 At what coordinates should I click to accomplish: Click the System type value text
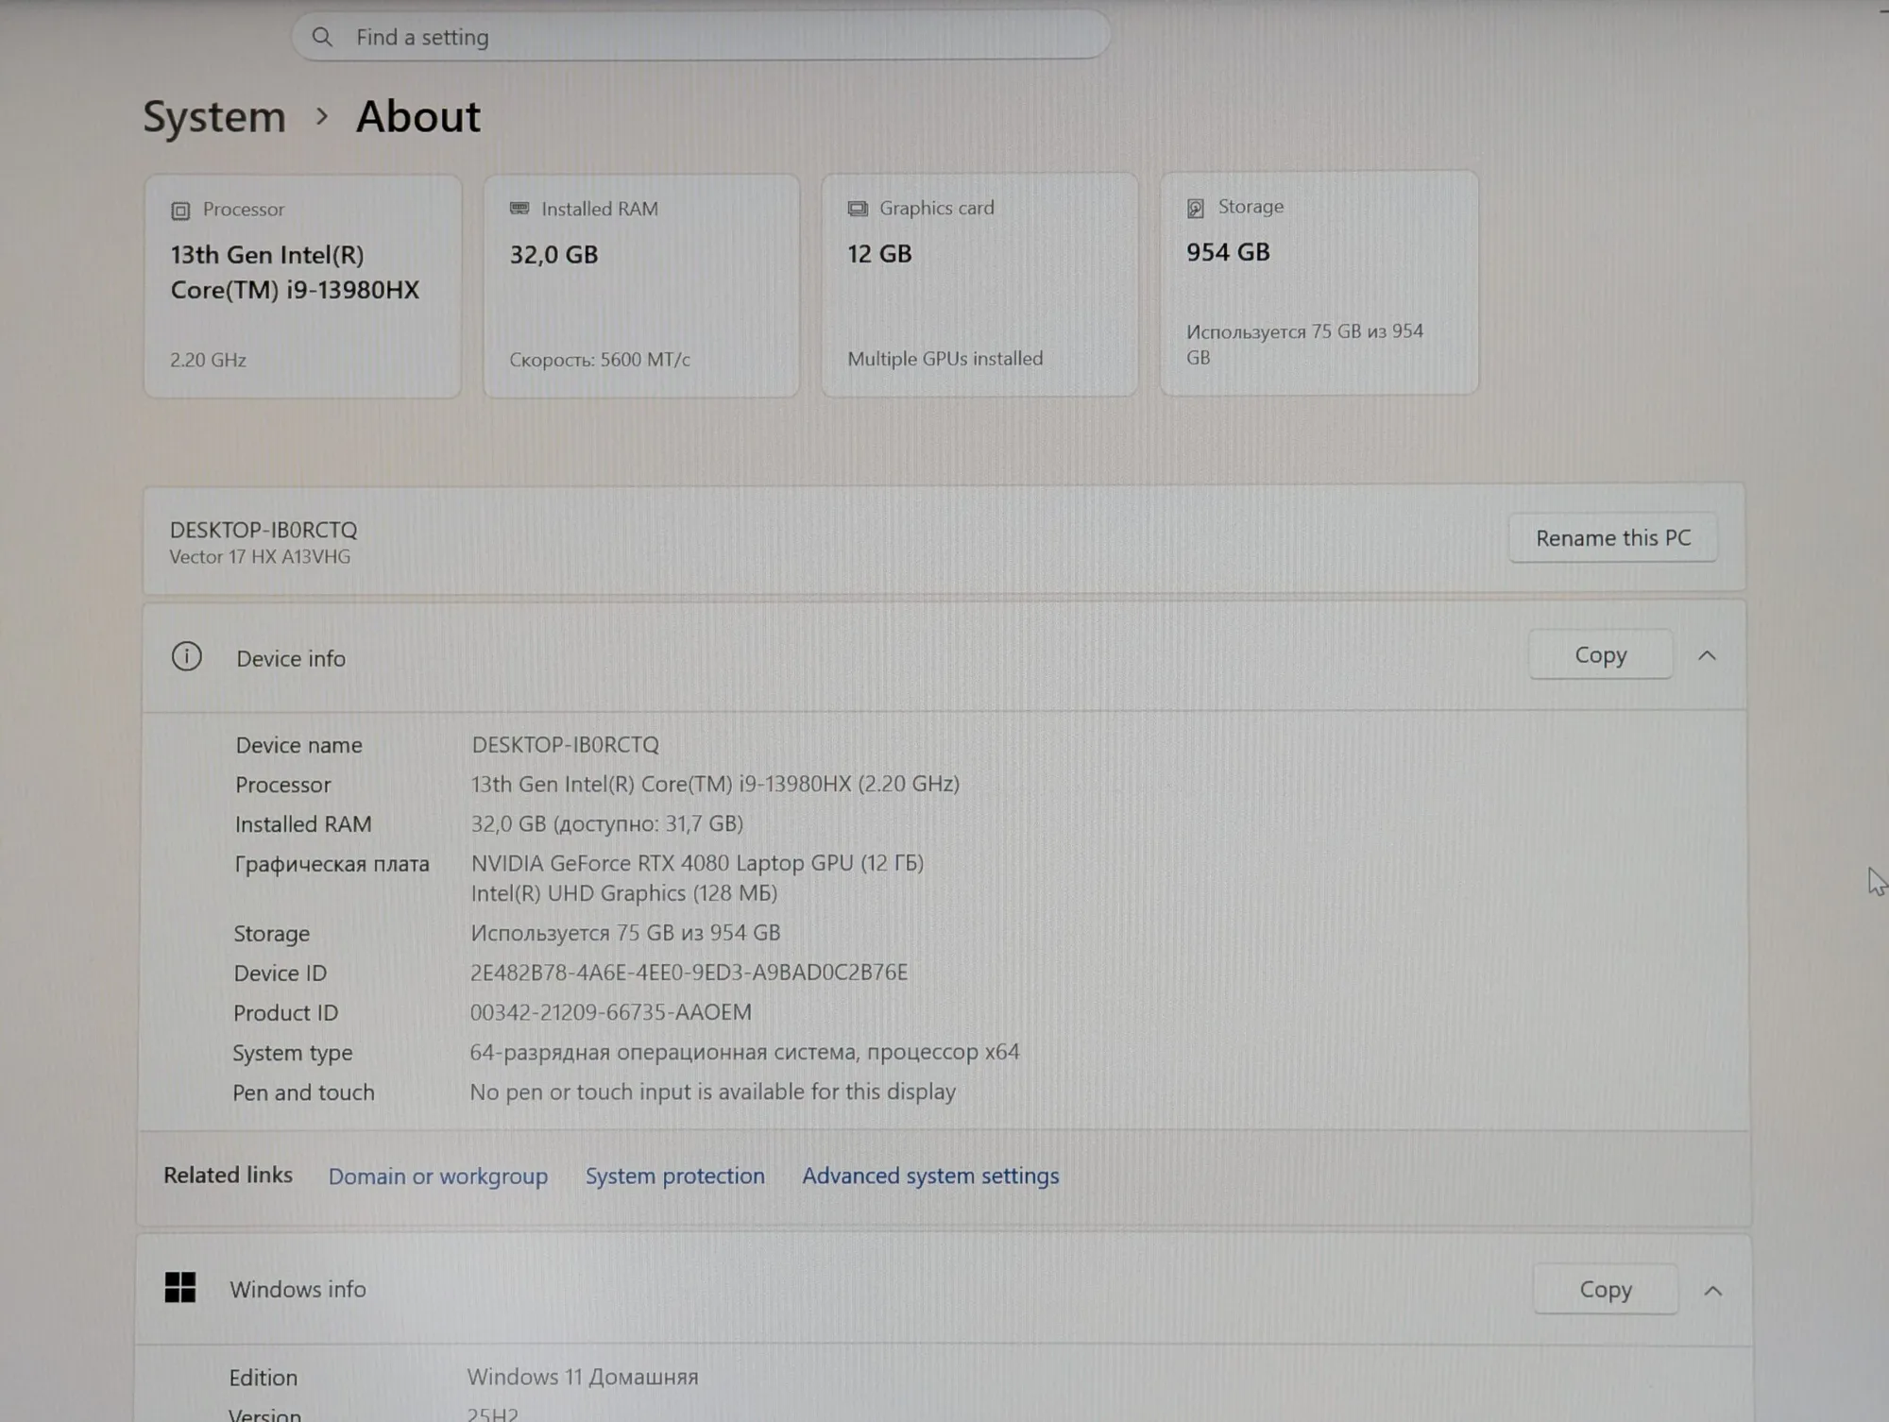[744, 1052]
